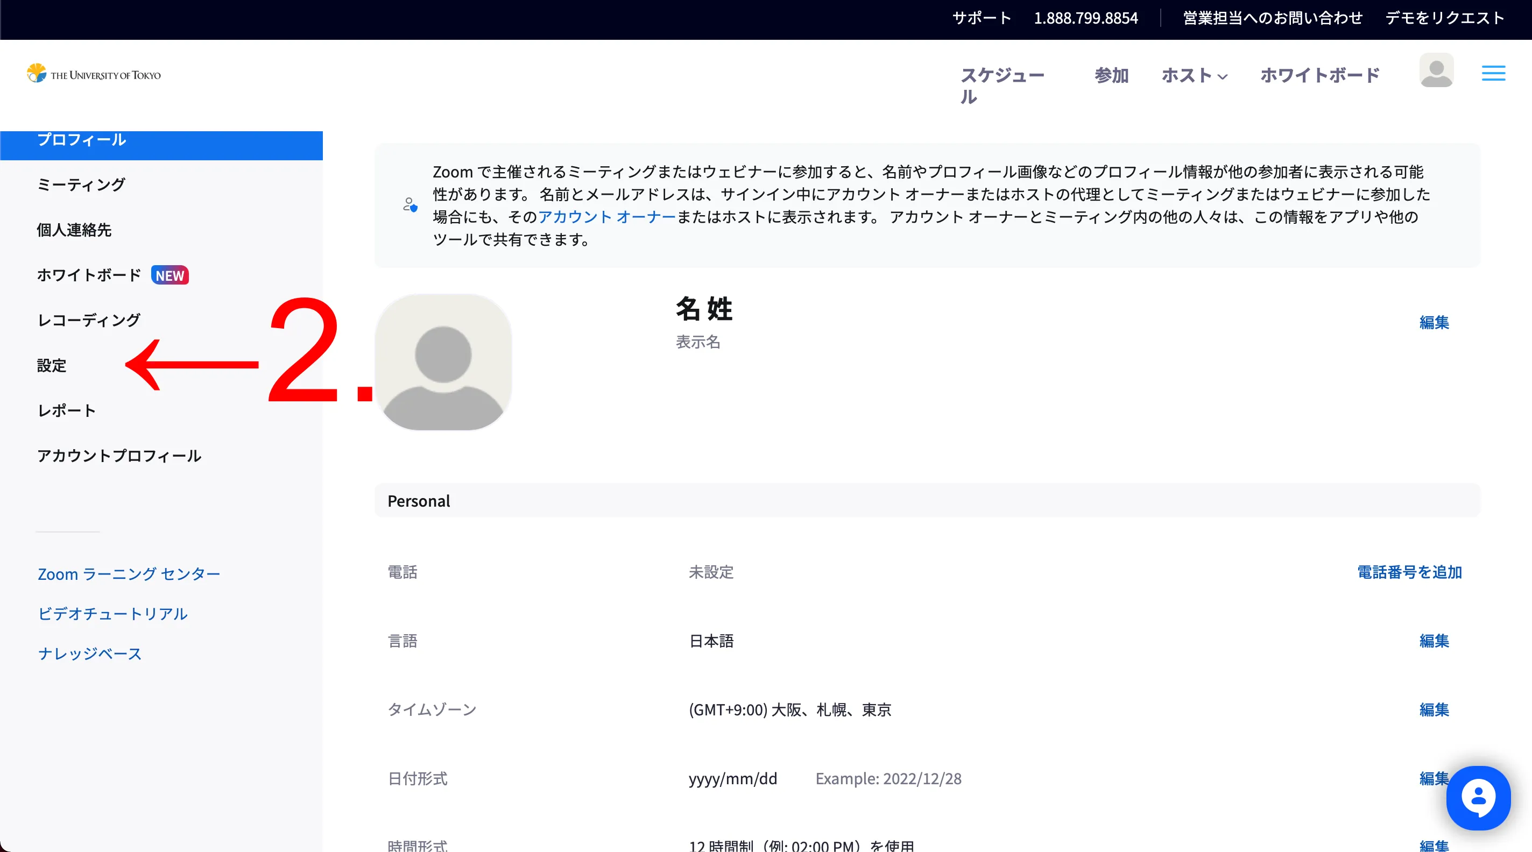1532x852 pixels.
Task: Click 電話番号を追加 link
Action: pyautogui.click(x=1409, y=572)
